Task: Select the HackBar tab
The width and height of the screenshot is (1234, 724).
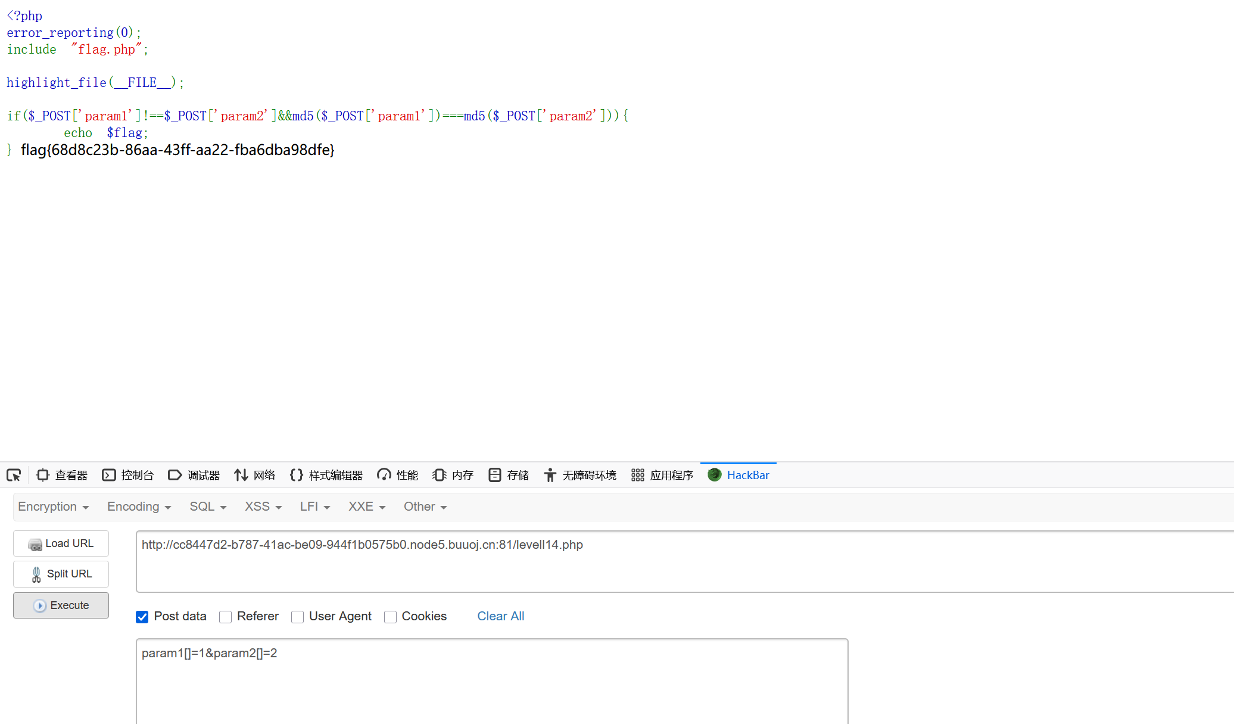Action: [738, 475]
